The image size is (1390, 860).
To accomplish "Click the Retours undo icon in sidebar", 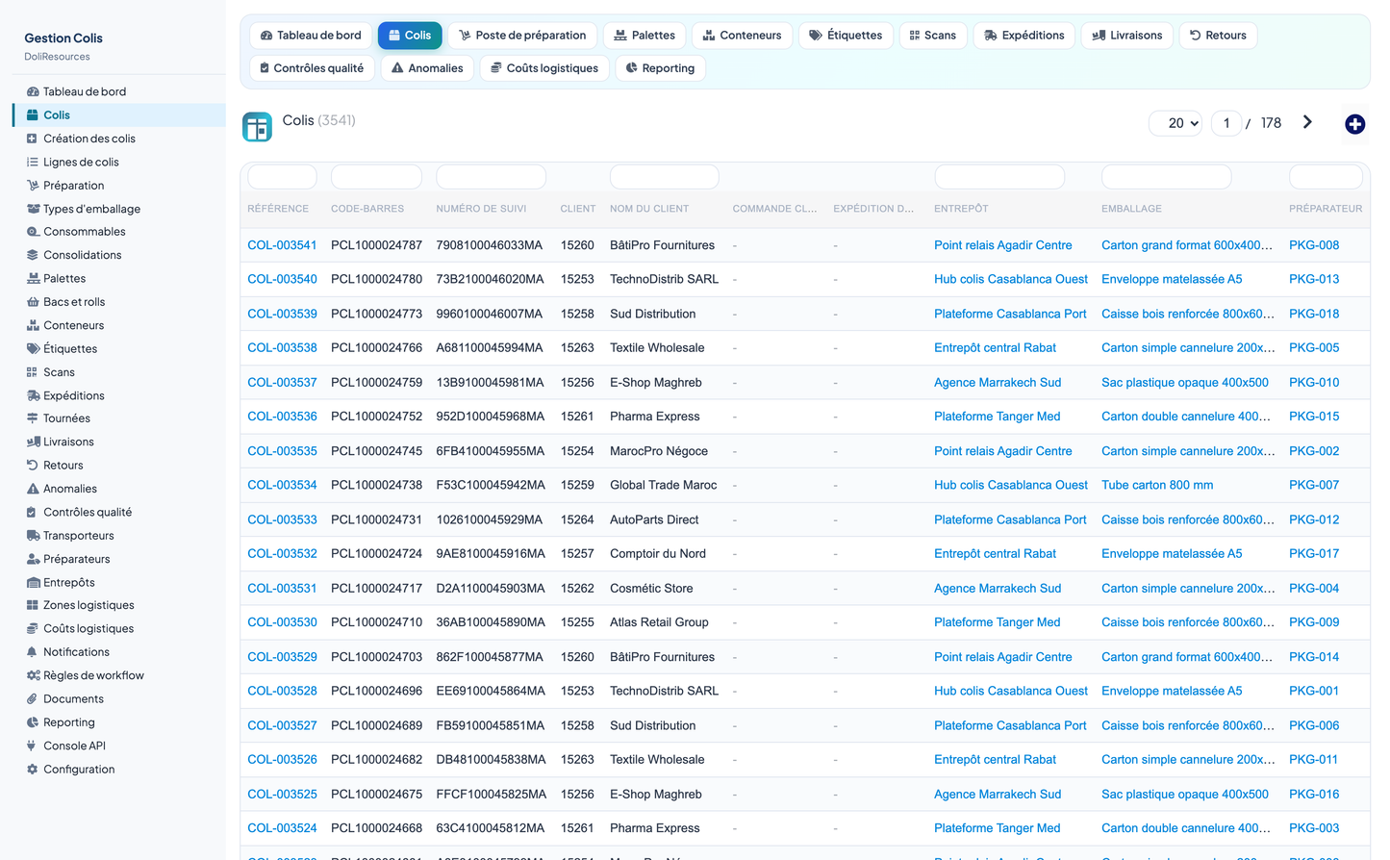I will tap(33, 466).
